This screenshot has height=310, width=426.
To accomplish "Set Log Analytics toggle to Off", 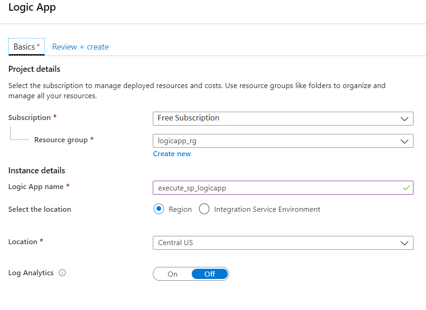I will tap(210, 274).
